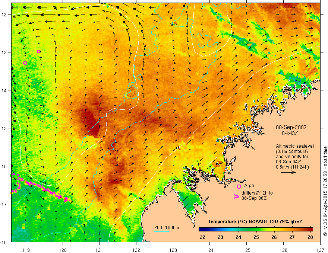Click the magenta Argo legend circle

(239, 186)
